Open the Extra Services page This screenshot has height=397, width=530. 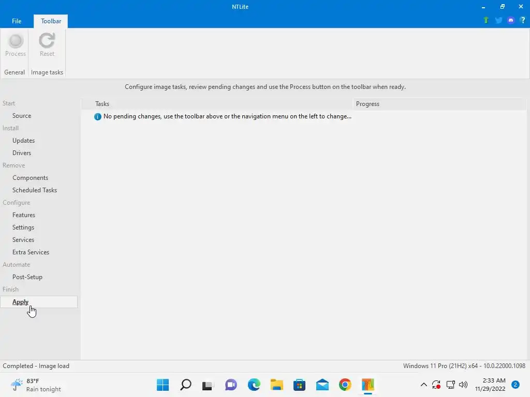pos(31,252)
